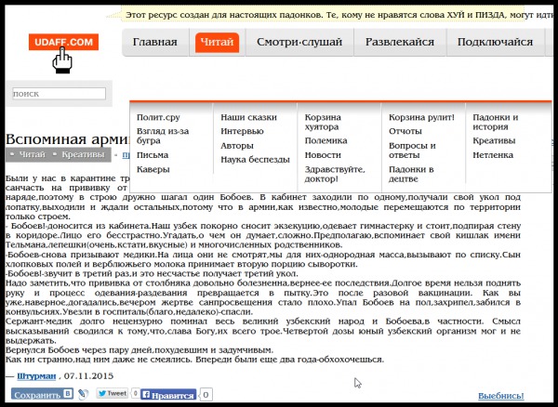Viewport: 558px width, 407px height.
Task: Click the Креативы breadcrumb link
Action: pos(83,154)
